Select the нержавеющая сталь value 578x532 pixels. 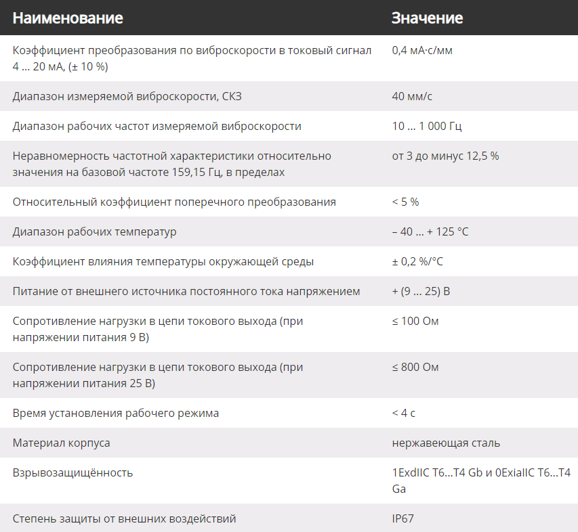tap(446, 443)
